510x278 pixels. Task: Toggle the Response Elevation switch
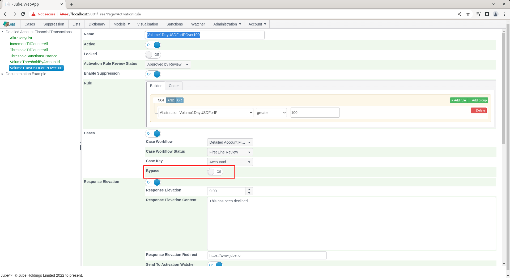[x=153, y=182]
